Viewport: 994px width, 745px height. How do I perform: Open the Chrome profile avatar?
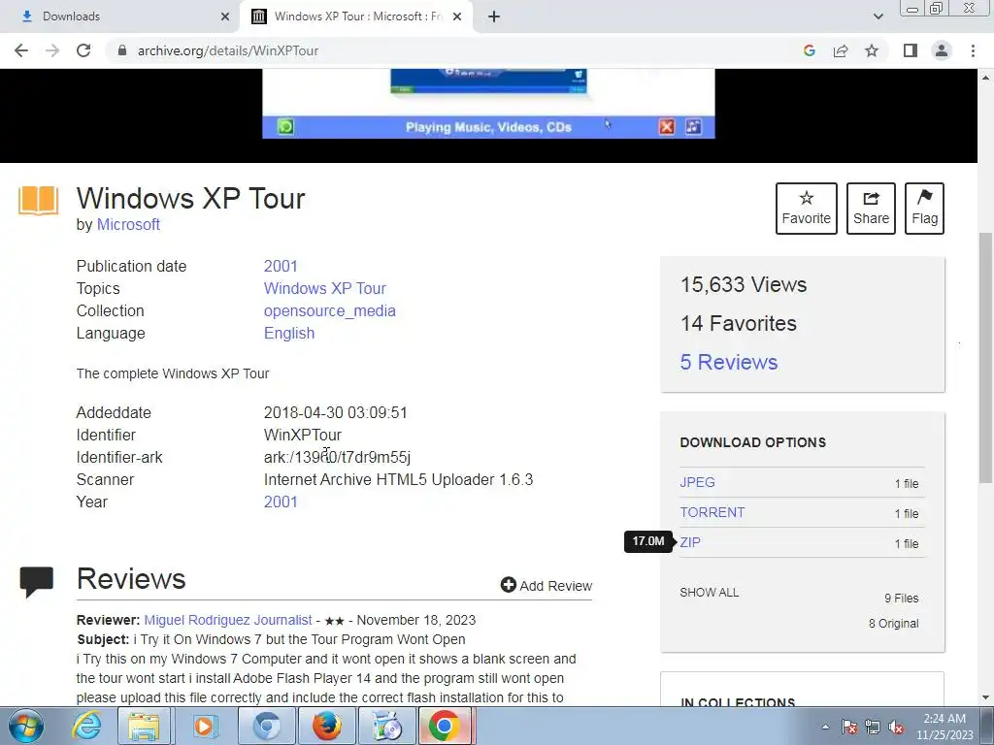click(942, 50)
